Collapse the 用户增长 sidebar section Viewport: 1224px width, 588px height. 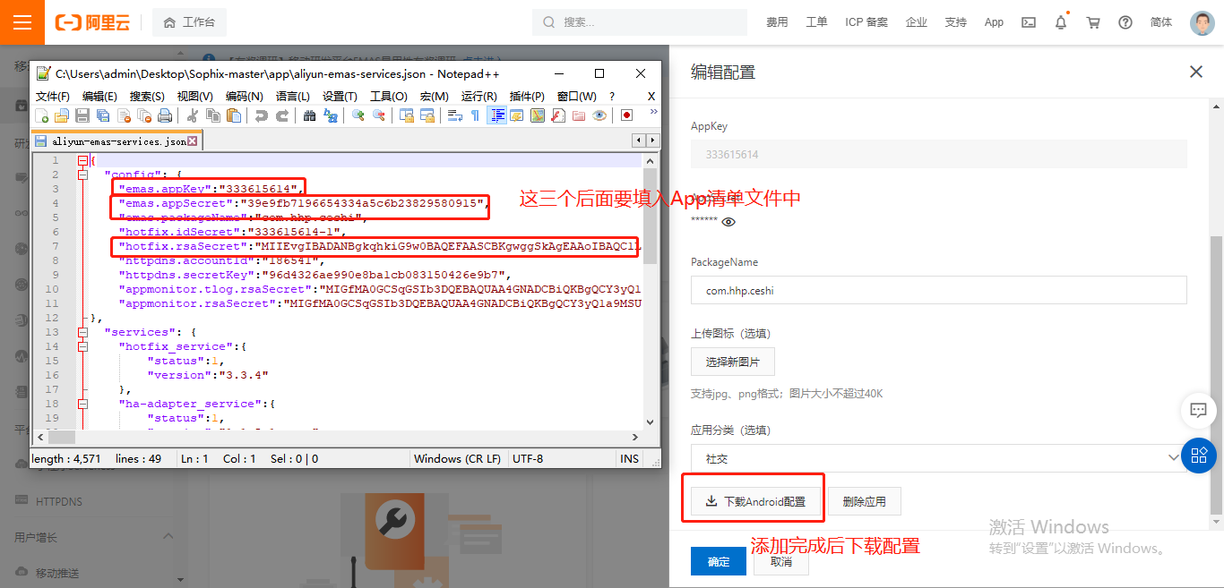coord(168,536)
